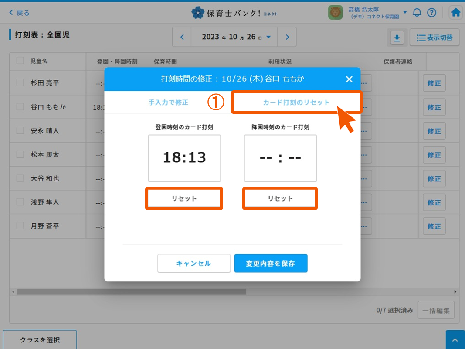
Task: Expand the user account dropdown arrow
Action: click(x=405, y=12)
